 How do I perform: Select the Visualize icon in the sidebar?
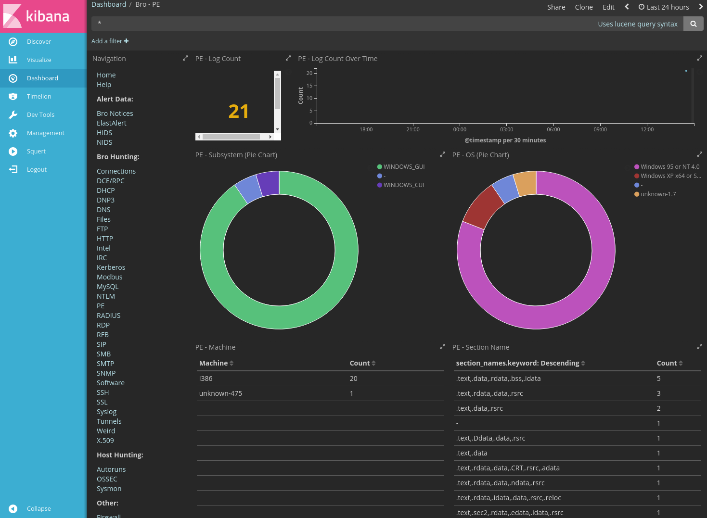point(13,60)
